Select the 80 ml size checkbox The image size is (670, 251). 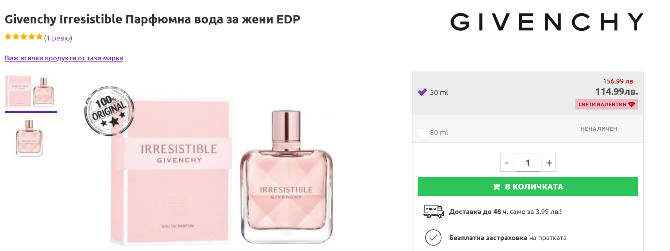click(422, 133)
